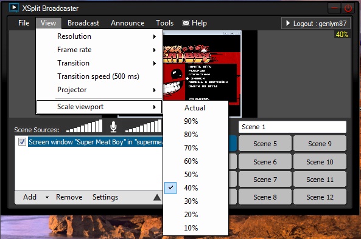Click Logout : geniym87 button
361x239 pixels.
pos(316,23)
